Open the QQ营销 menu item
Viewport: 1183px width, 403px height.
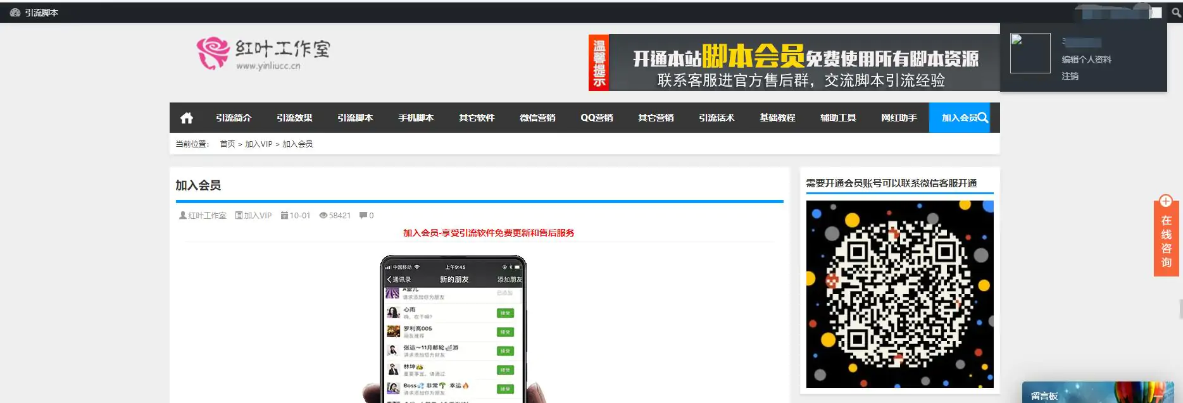tap(597, 118)
